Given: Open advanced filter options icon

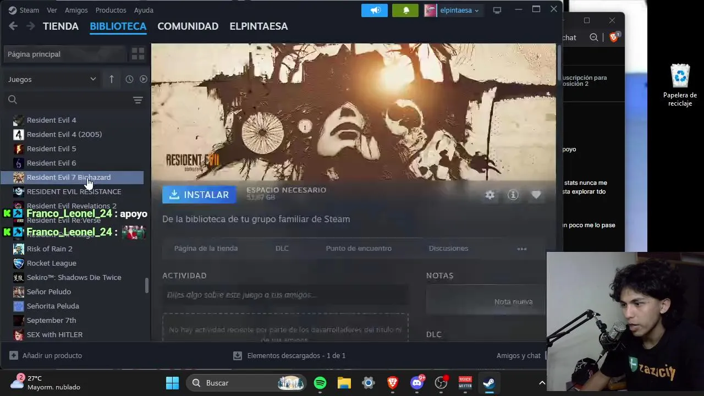Looking at the screenshot, I should (138, 100).
